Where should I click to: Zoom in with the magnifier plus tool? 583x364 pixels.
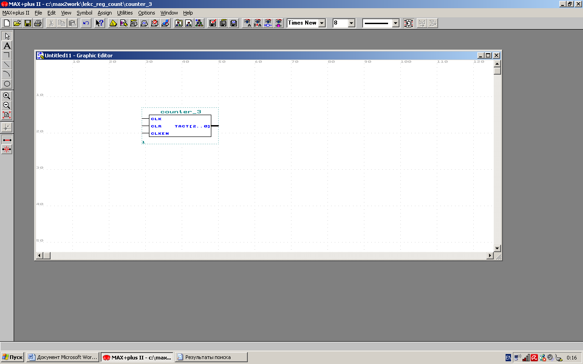7,96
